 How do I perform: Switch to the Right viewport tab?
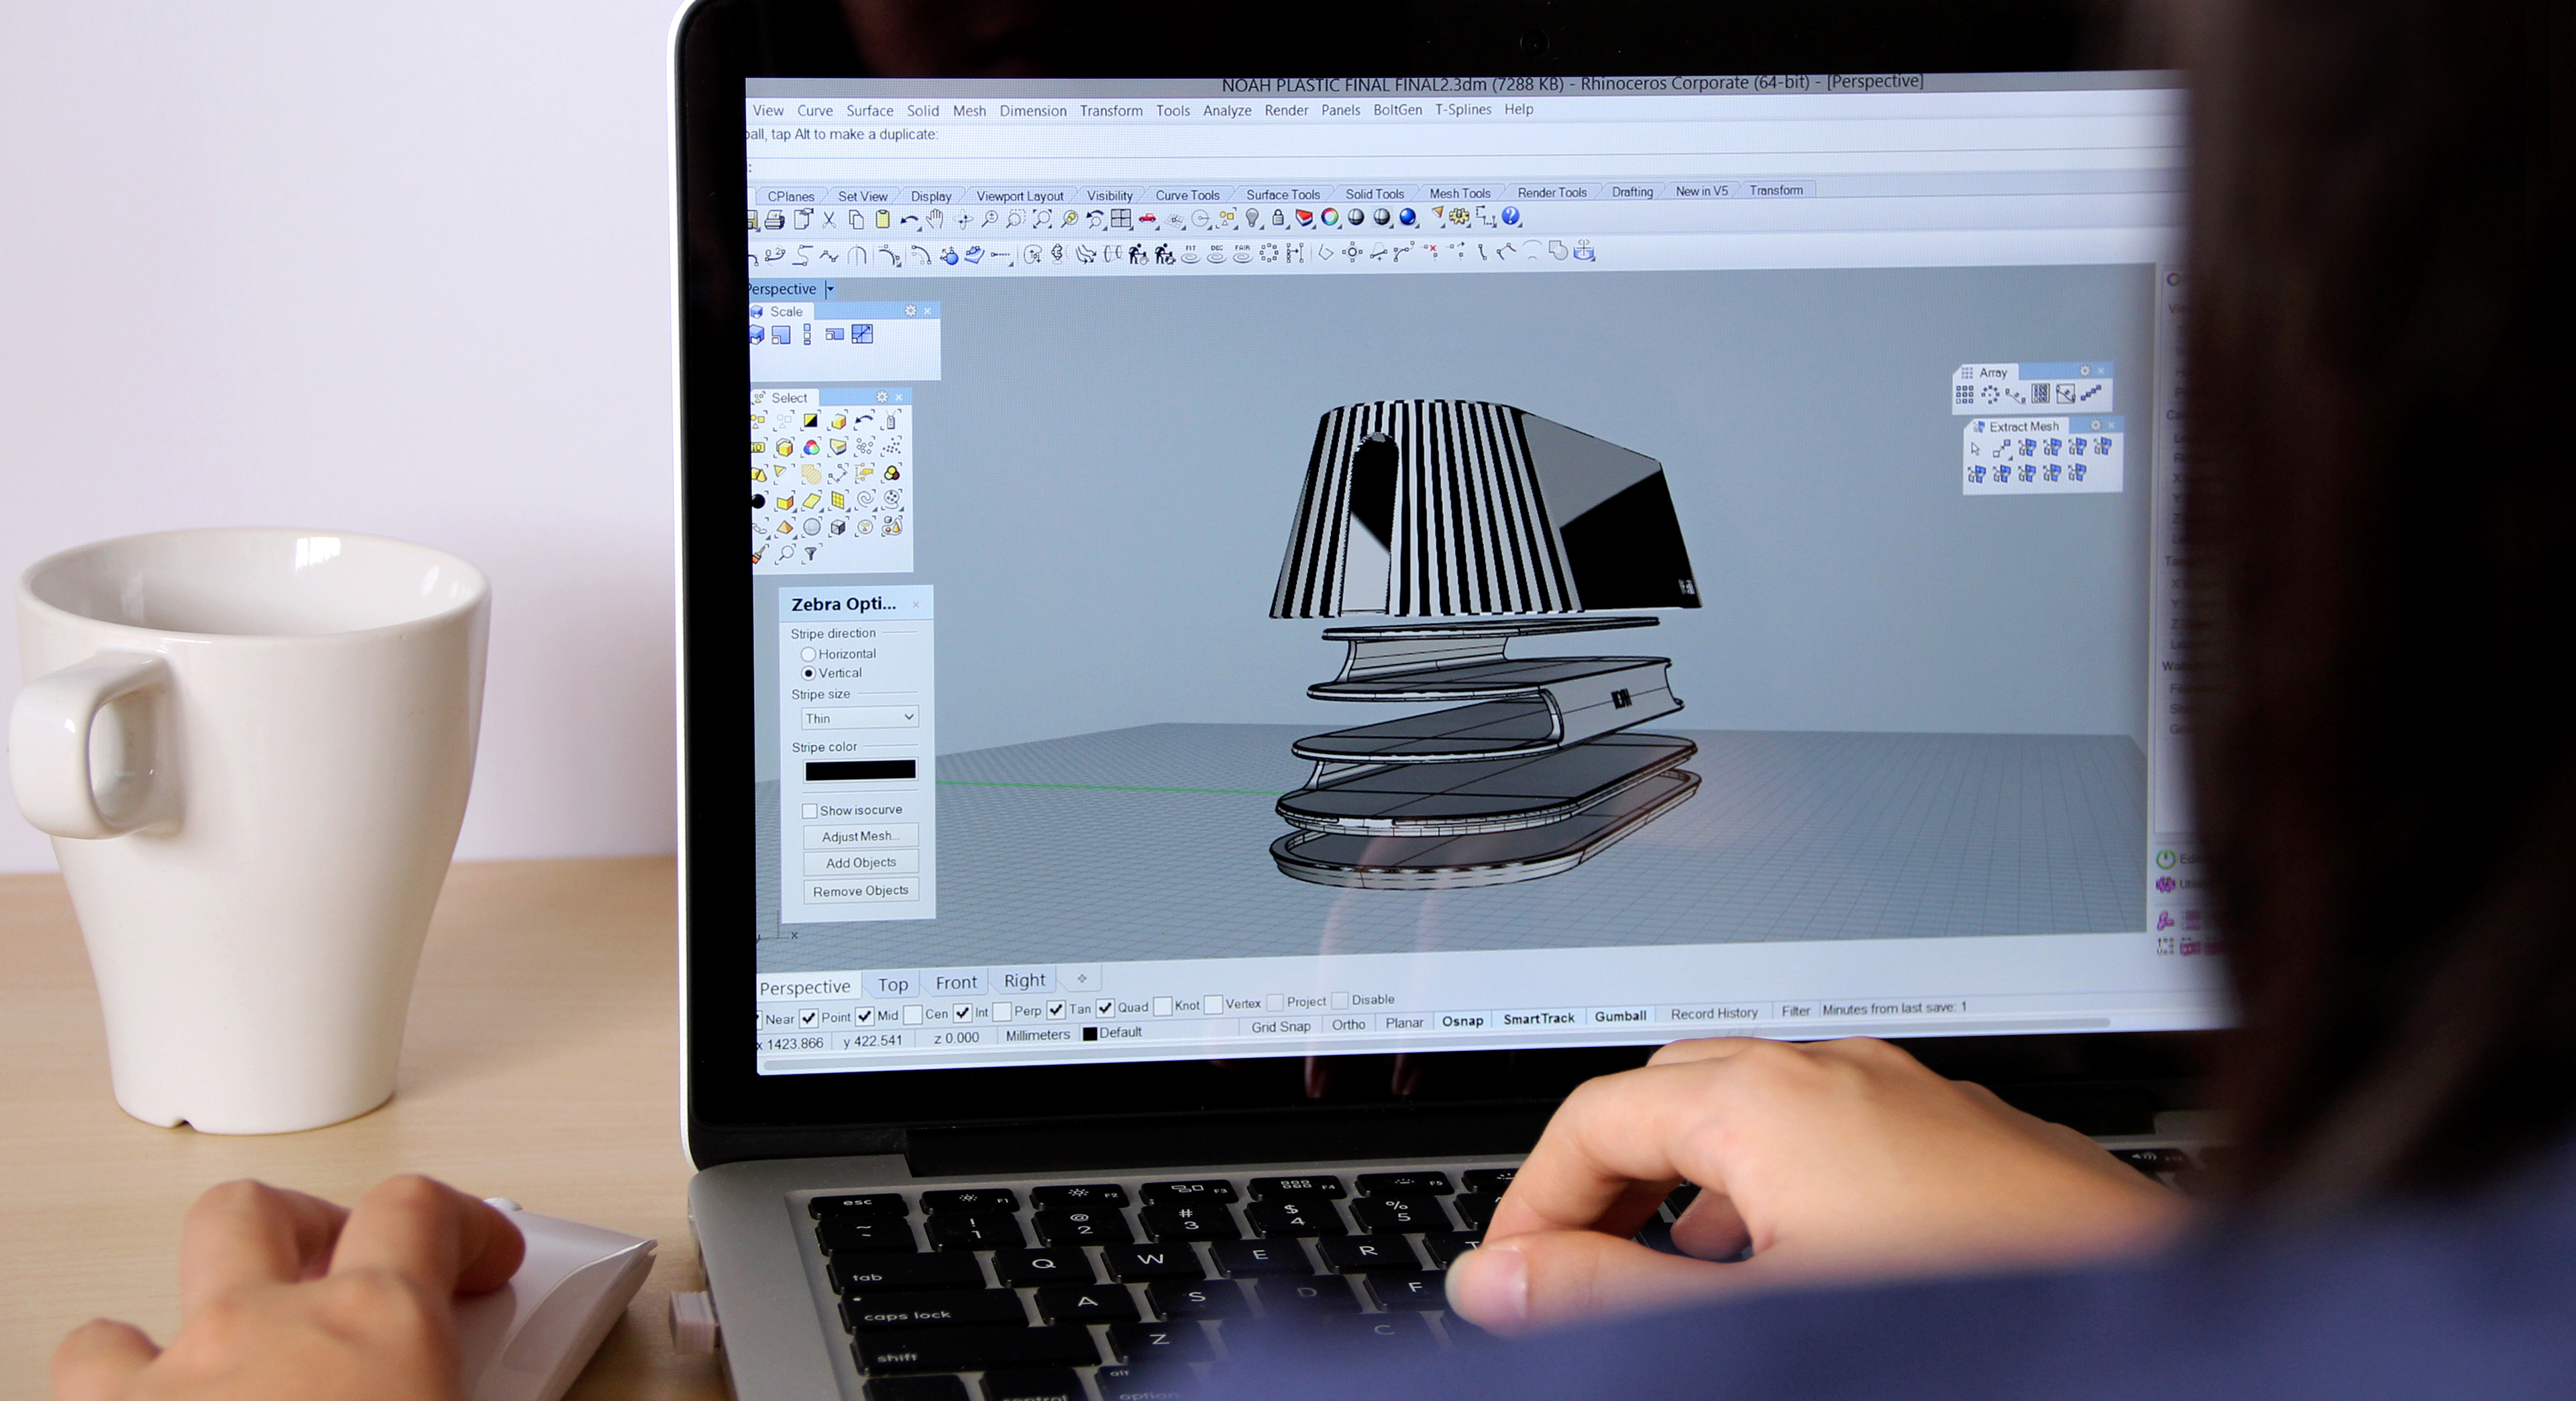tap(1024, 981)
